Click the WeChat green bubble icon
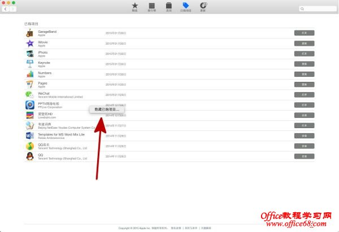 [30, 95]
